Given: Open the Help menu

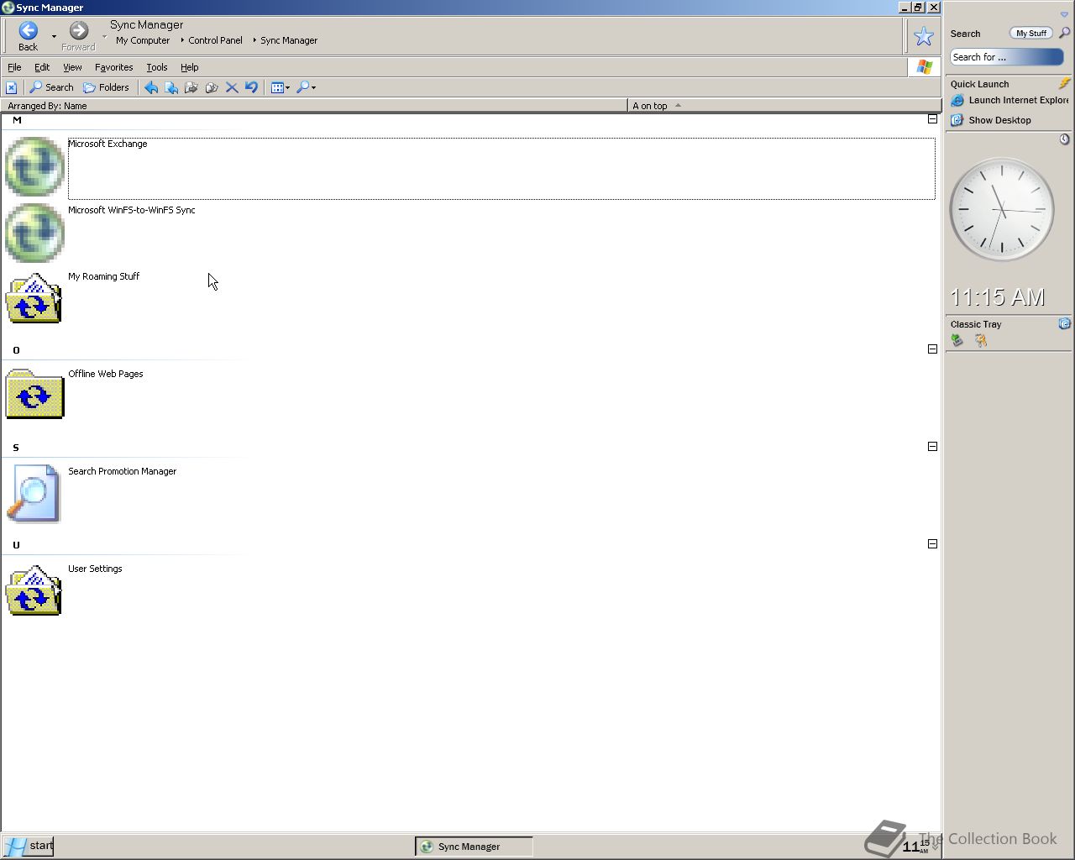Looking at the screenshot, I should coord(190,67).
